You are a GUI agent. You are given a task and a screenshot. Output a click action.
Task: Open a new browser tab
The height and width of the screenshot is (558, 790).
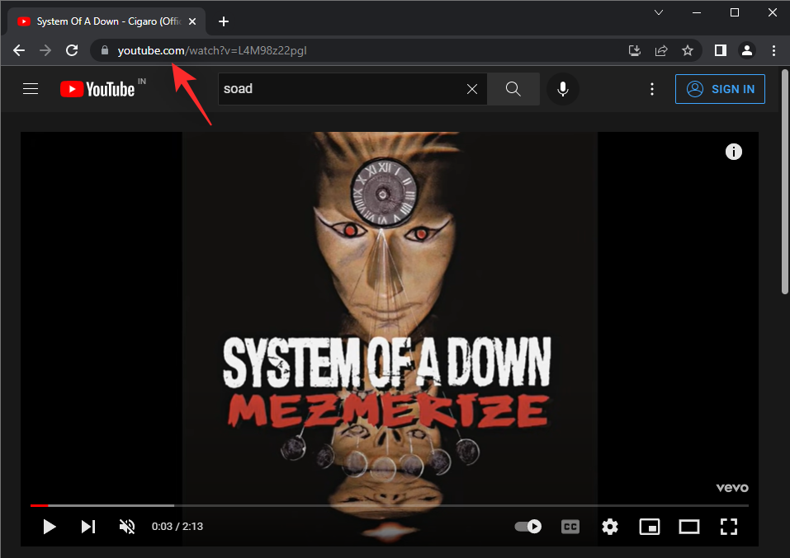click(x=224, y=21)
